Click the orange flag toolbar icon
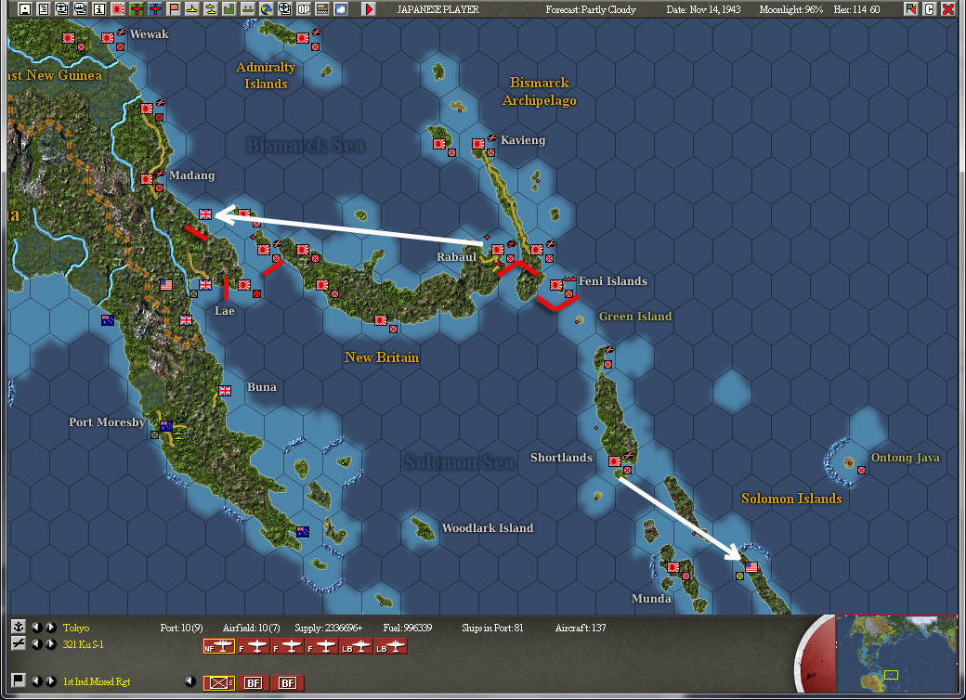The image size is (966, 700). pyautogui.click(x=174, y=9)
